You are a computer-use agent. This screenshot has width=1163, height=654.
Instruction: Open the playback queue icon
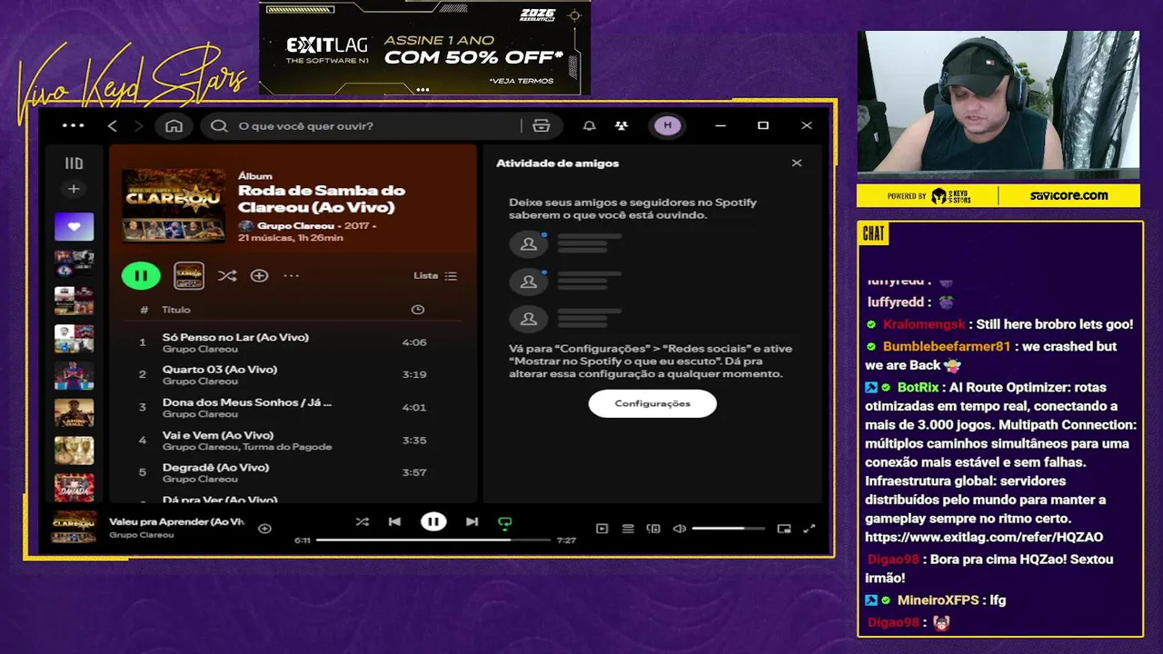tap(628, 529)
